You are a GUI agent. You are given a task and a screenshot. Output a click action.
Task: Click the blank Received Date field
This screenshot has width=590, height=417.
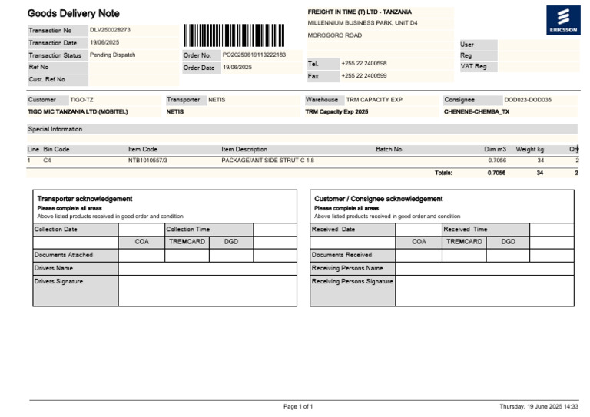point(419,230)
